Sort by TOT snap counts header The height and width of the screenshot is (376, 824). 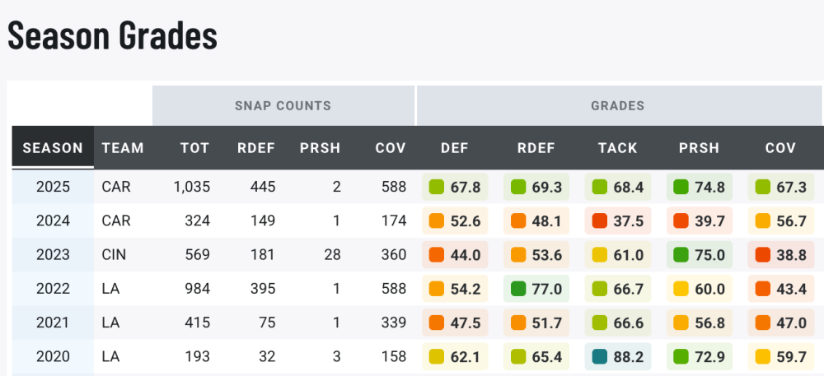pyautogui.click(x=195, y=148)
